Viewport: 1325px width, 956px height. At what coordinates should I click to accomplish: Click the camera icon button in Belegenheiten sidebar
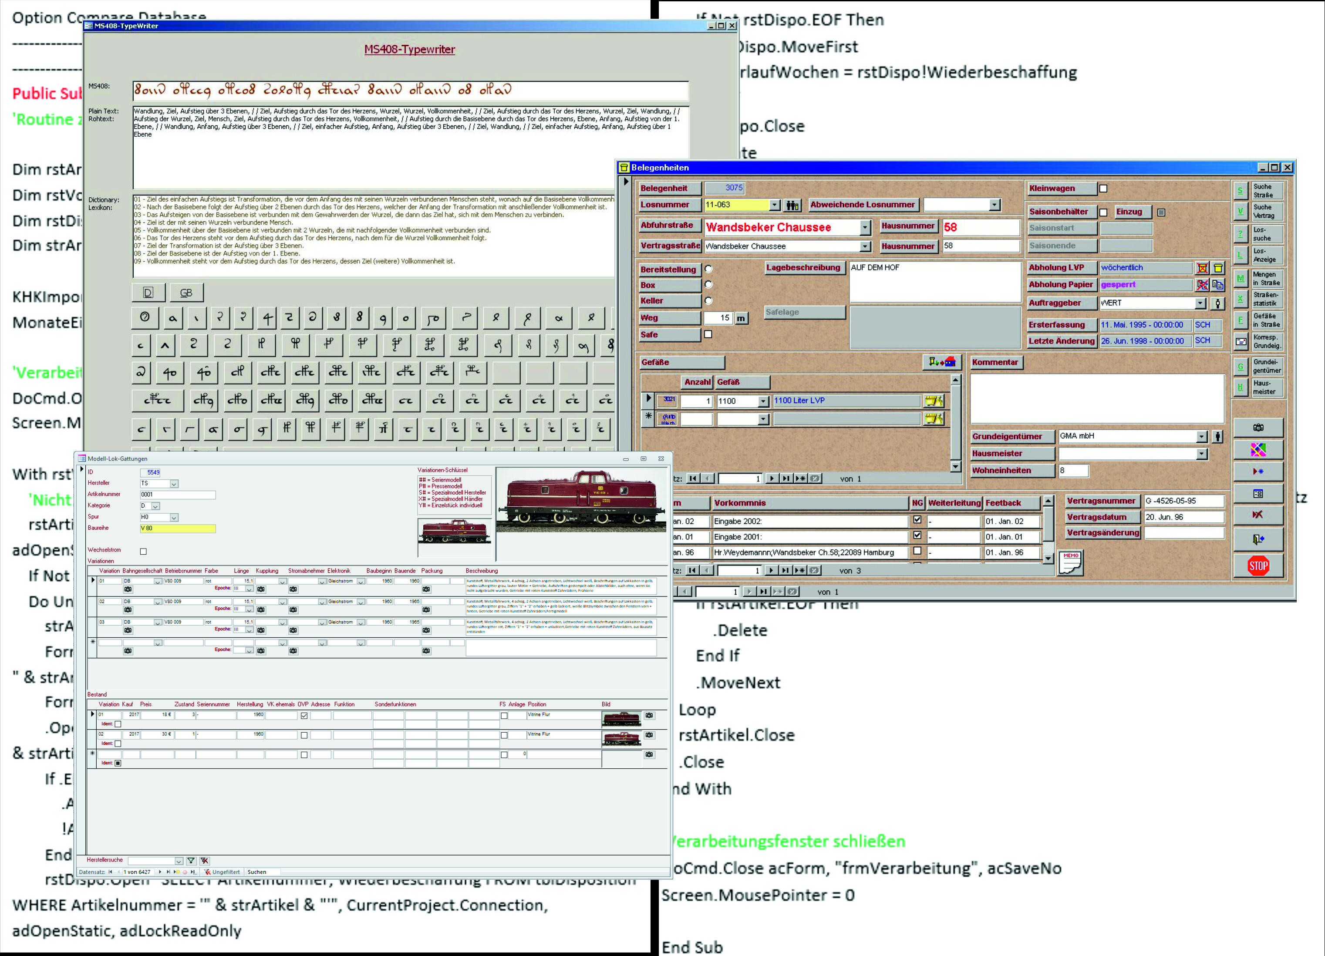1258,428
